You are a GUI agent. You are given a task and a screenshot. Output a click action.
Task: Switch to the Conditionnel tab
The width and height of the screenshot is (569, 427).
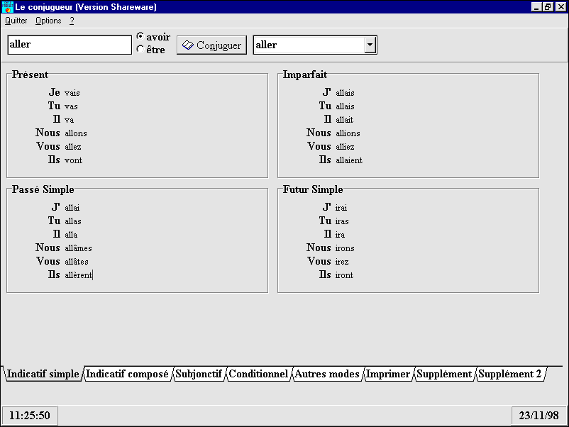click(258, 374)
